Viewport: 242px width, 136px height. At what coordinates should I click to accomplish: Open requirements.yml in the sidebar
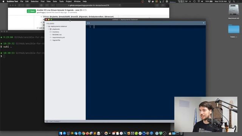58,37
